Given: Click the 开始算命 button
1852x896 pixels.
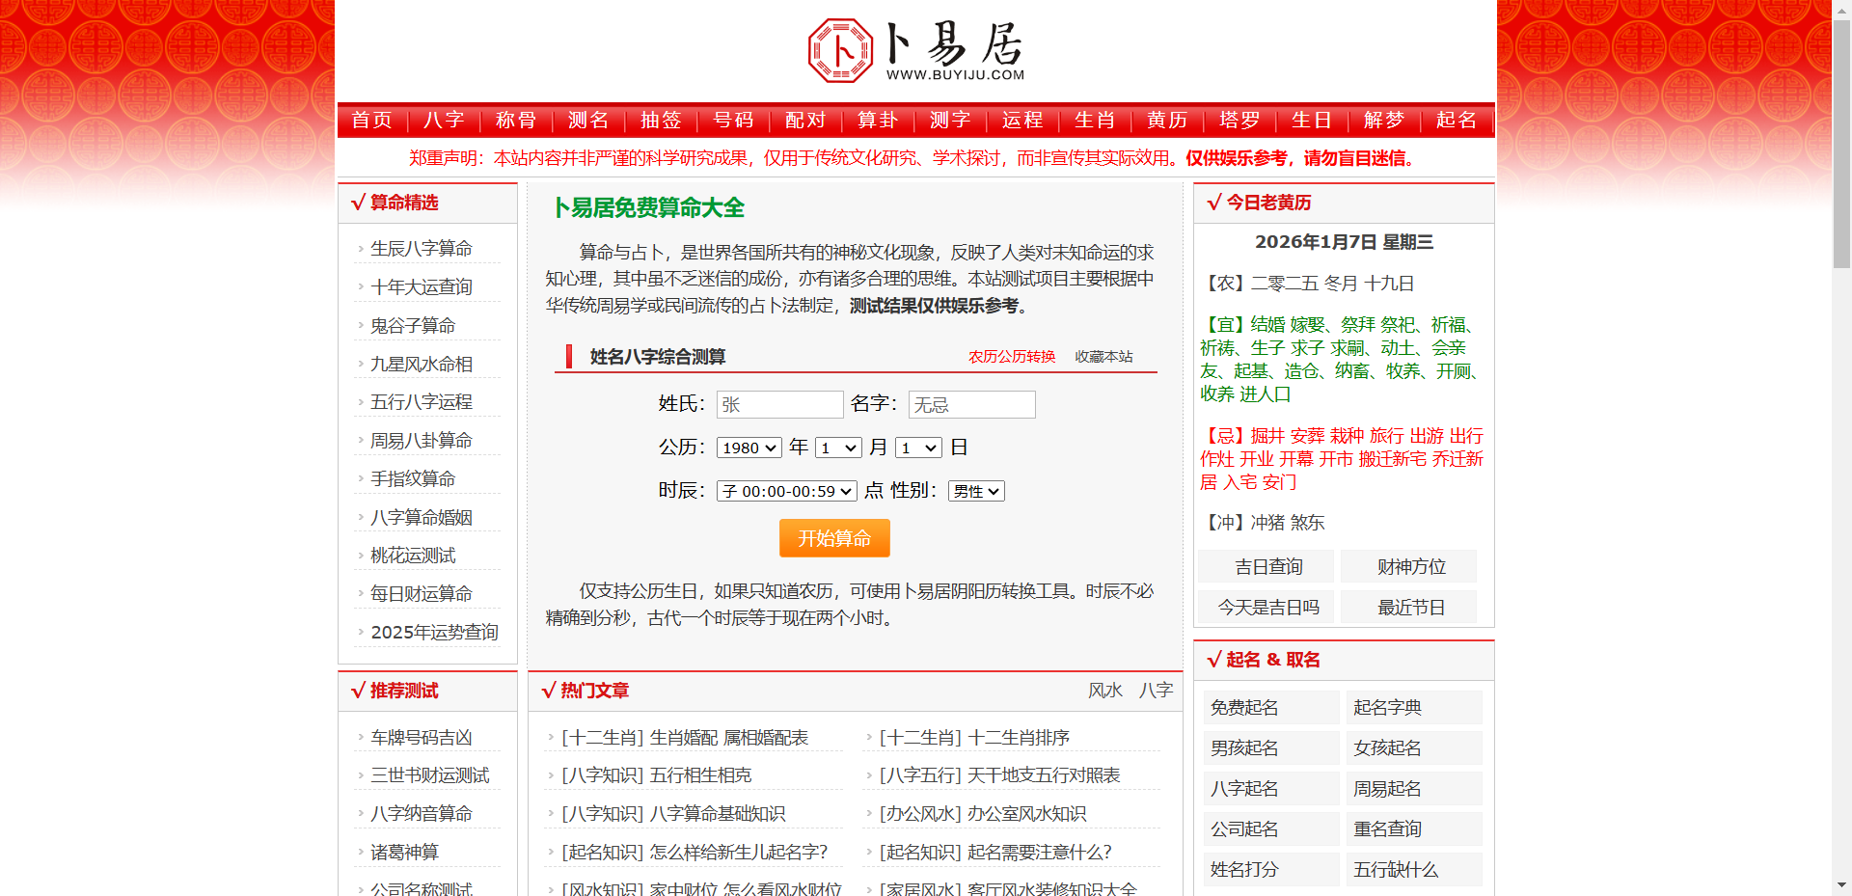Looking at the screenshot, I should (833, 538).
